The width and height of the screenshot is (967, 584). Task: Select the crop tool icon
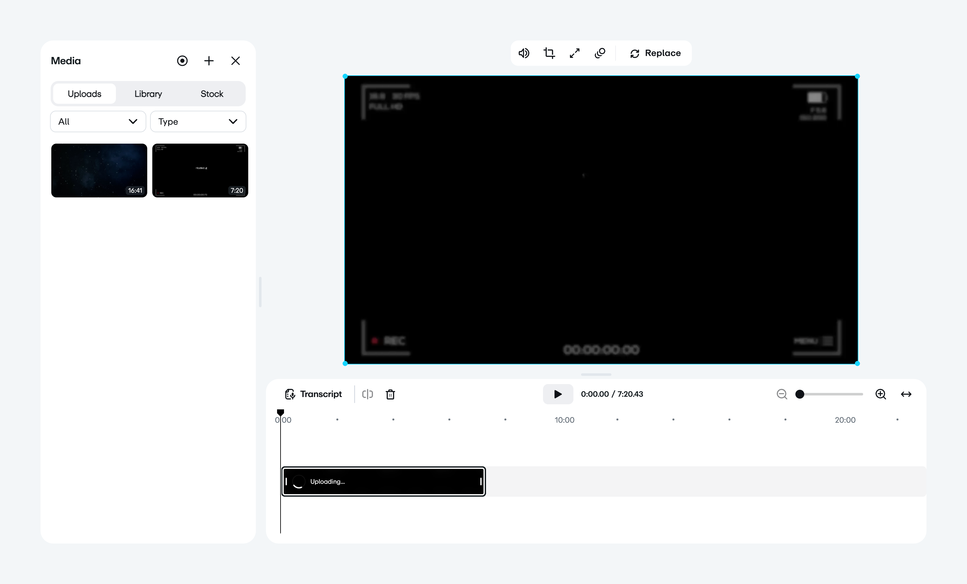(x=549, y=53)
